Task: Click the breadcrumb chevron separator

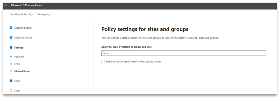Action: (x=35, y=14)
